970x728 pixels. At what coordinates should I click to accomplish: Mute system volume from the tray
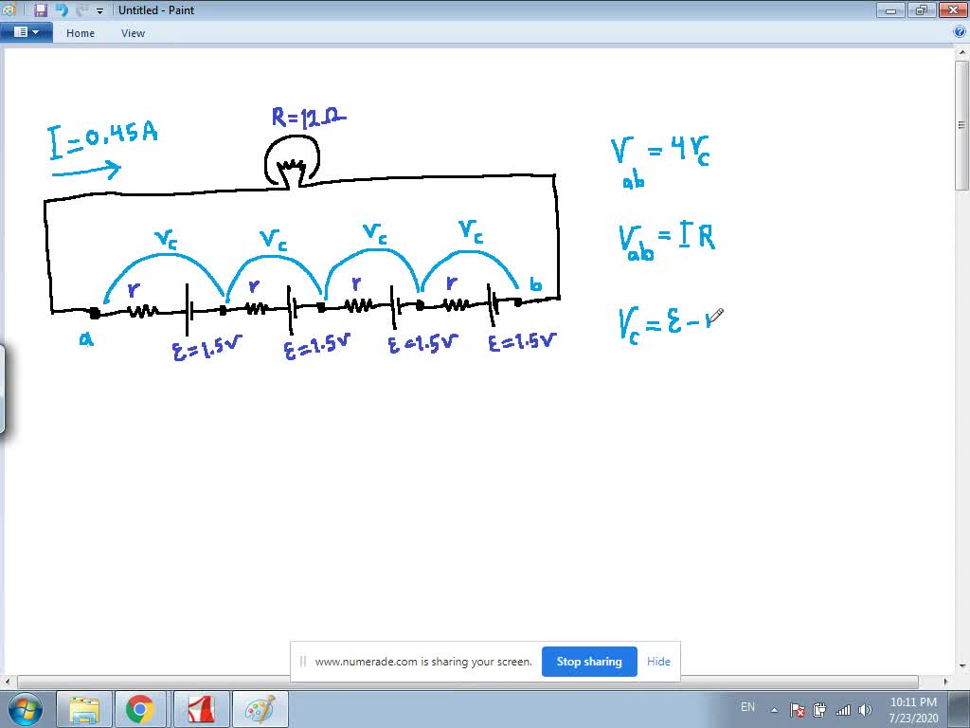click(x=865, y=708)
